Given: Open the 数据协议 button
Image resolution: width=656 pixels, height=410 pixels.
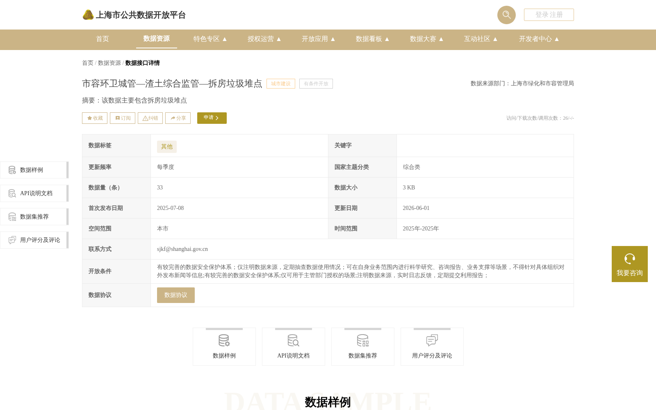Looking at the screenshot, I should 176,295.
